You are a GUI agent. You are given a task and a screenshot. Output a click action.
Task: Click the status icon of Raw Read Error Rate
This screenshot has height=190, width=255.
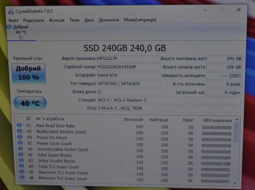coord(19,125)
